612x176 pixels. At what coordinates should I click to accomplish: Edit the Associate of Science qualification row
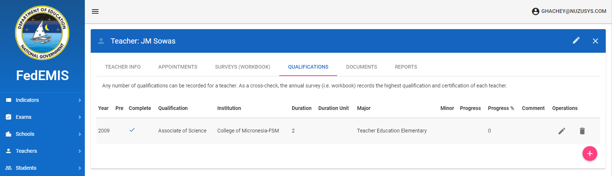[561, 131]
